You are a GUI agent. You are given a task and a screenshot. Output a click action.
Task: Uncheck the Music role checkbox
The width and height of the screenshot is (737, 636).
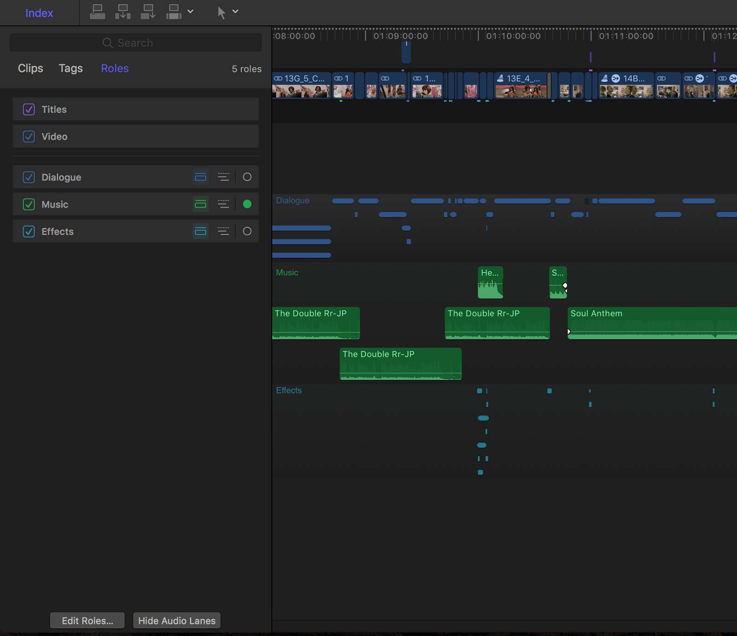tap(29, 204)
